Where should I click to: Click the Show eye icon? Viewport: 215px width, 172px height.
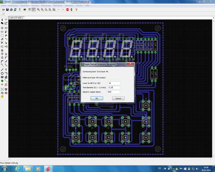[6, 20]
